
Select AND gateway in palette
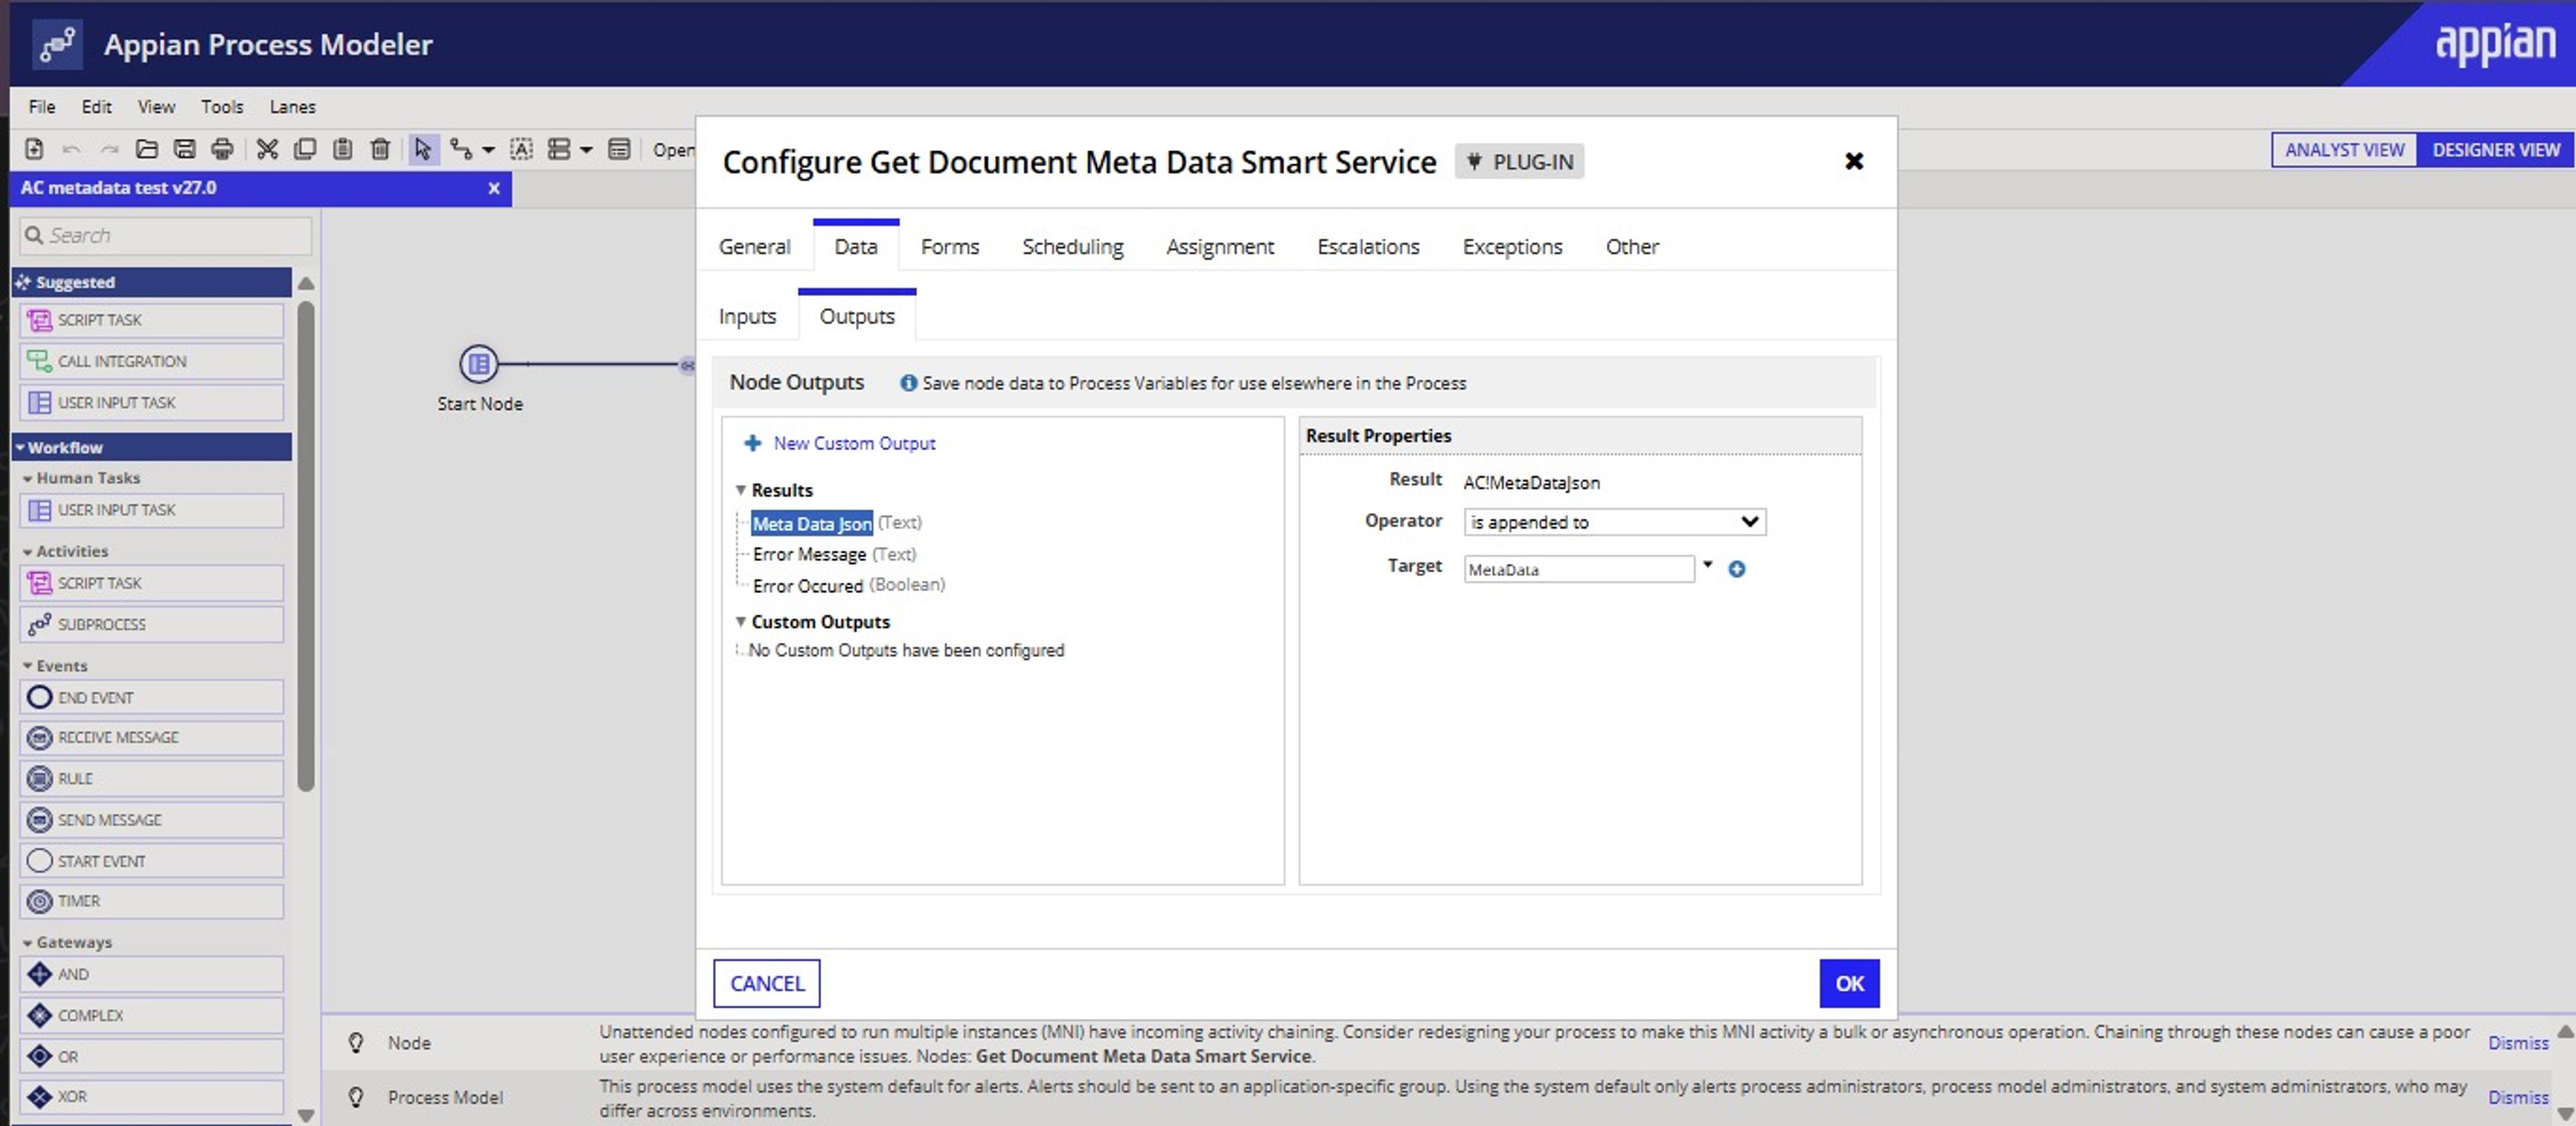pyautogui.click(x=152, y=973)
